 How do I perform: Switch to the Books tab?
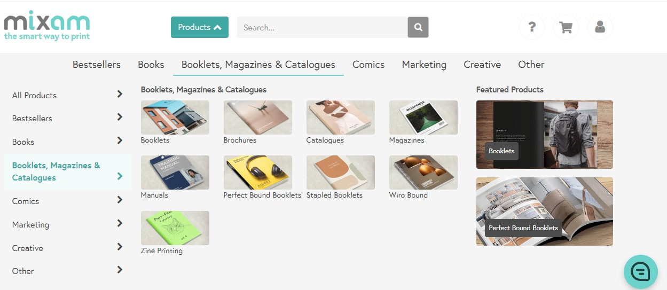tap(151, 65)
